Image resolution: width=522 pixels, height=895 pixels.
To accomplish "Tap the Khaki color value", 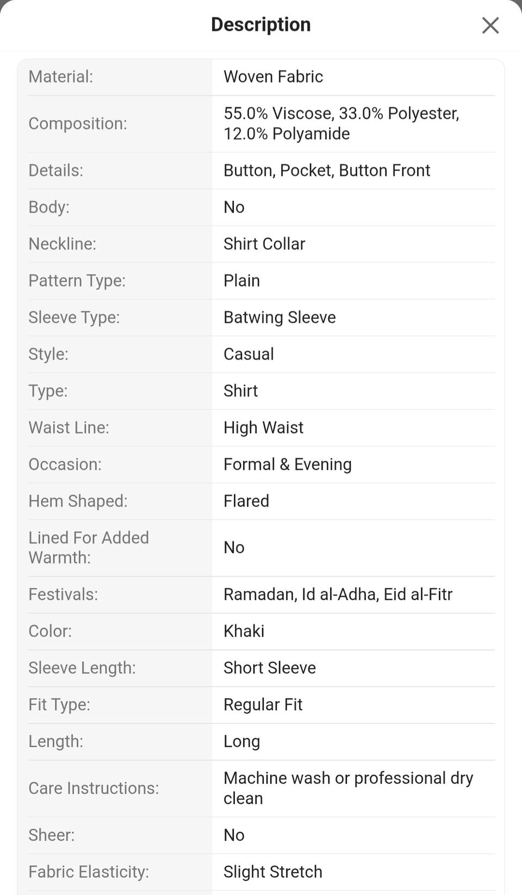I will pos(244,631).
